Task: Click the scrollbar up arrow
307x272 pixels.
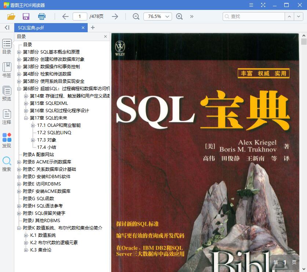Action: coord(304,36)
